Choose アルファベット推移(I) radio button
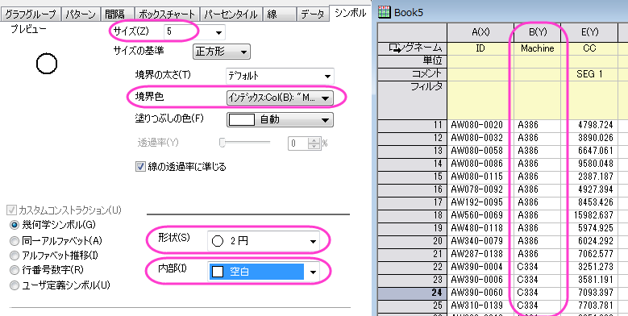Screen dimensions: 628x316 click(x=15, y=255)
